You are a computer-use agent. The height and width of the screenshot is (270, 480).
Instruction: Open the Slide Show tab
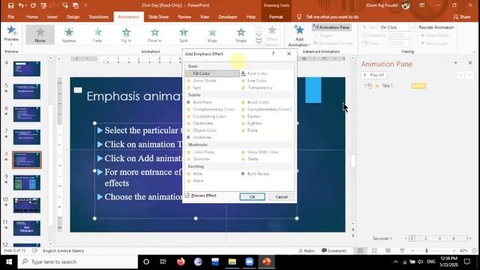point(158,16)
